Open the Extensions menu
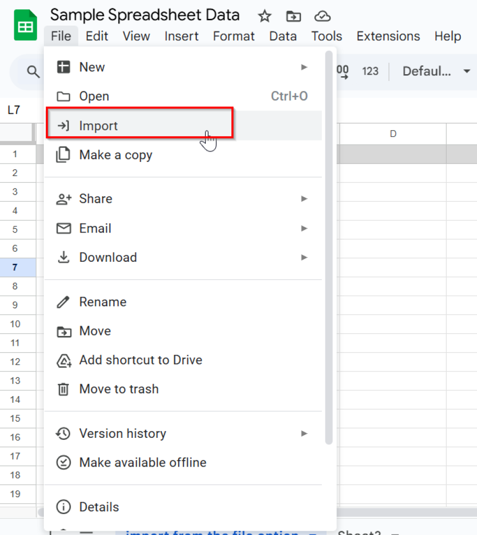The image size is (477, 535). [388, 36]
